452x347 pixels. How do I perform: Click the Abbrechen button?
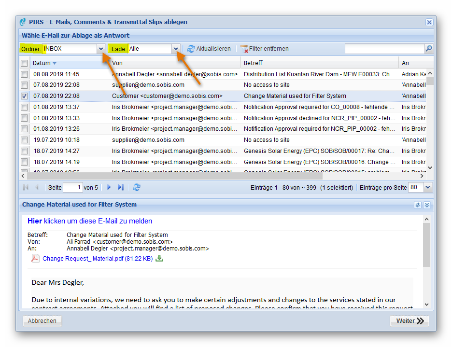42,320
